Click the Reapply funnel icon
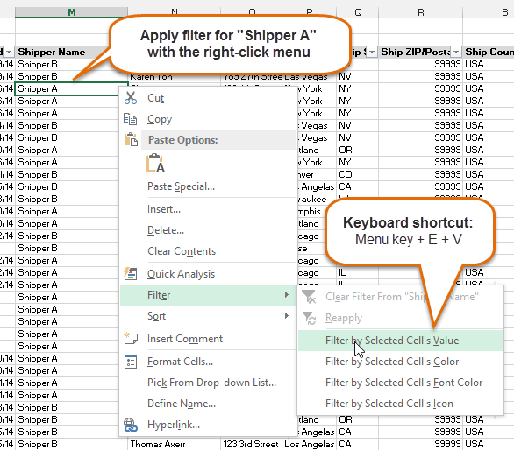The image size is (514, 450). (x=309, y=318)
